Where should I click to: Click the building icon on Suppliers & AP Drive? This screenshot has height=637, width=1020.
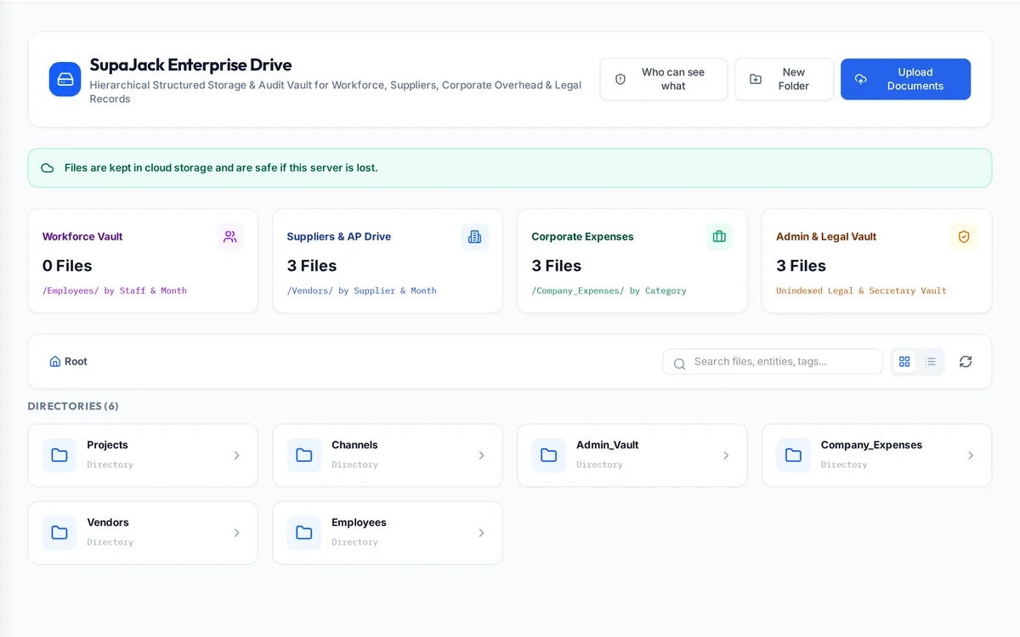(x=474, y=237)
